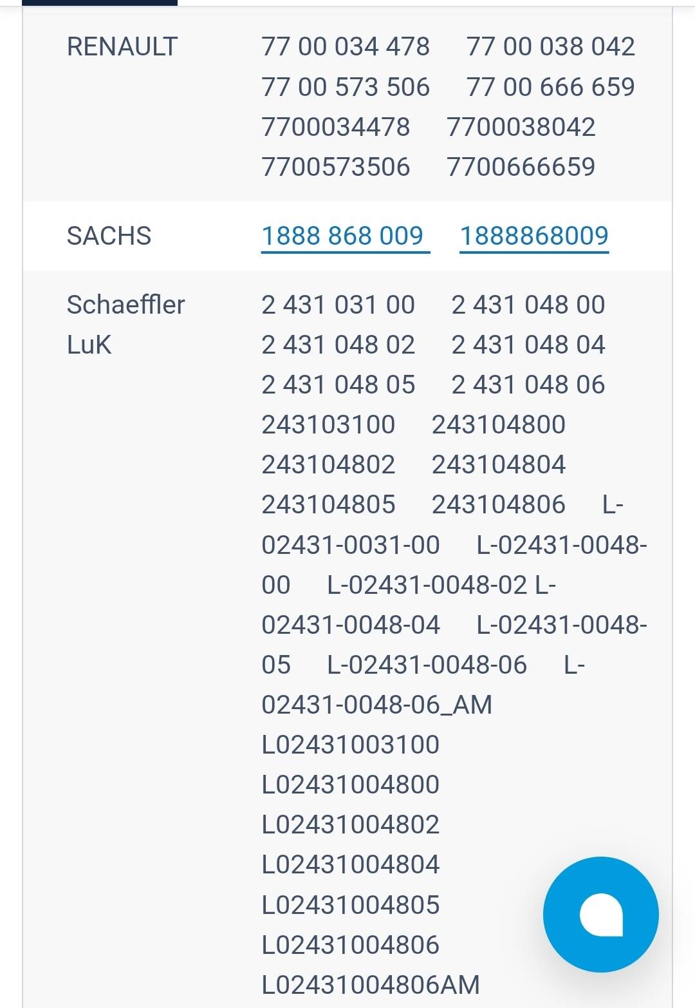
Task: Tap the Schaeffler LuK brand label
Action: point(125,325)
